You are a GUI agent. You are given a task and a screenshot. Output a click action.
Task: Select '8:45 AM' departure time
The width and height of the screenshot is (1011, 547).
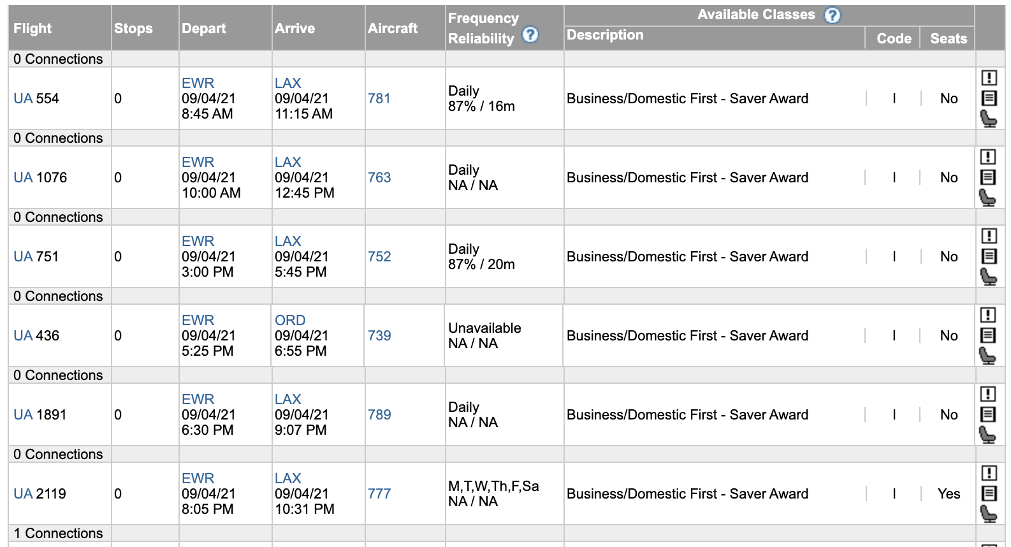pyautogui.click(x=207, y=114)
